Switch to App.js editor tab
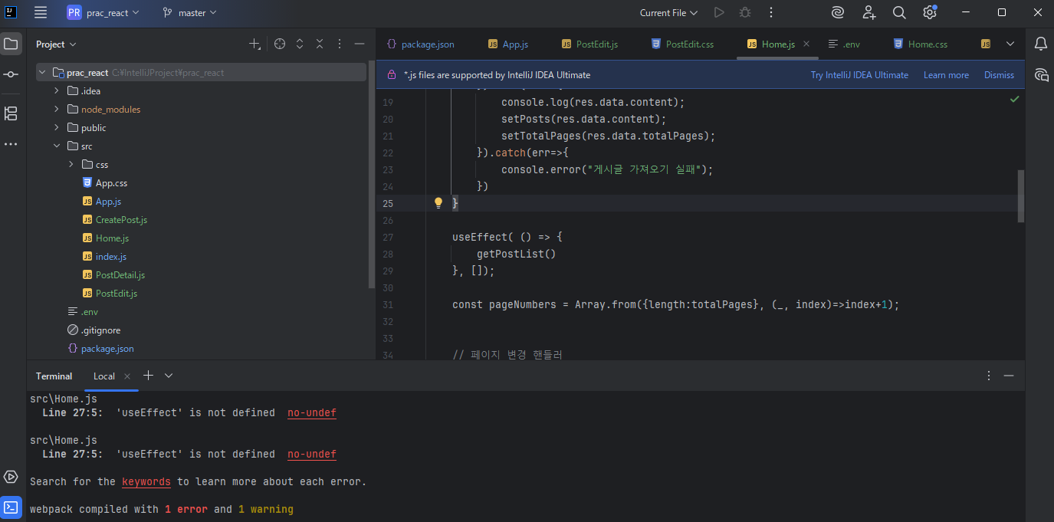This screenshot has height=522, width=1054. click(x=508, y=44)
